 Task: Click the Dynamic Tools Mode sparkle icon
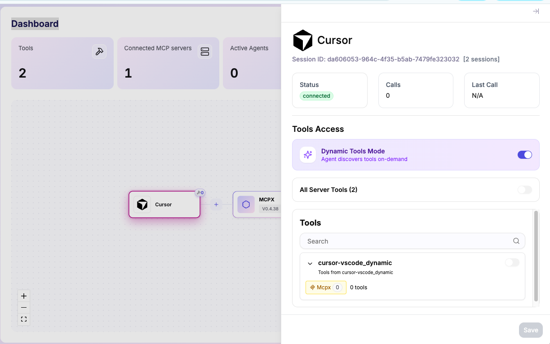(x=308, y=155)
